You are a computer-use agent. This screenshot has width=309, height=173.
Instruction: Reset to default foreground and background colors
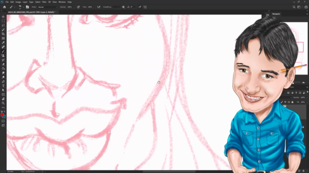(1, 111)
